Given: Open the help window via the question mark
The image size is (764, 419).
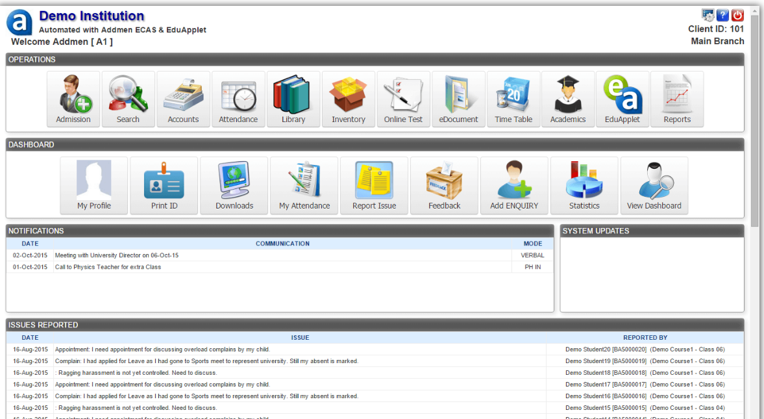Looking at the screenshot, I should [722, 14].
